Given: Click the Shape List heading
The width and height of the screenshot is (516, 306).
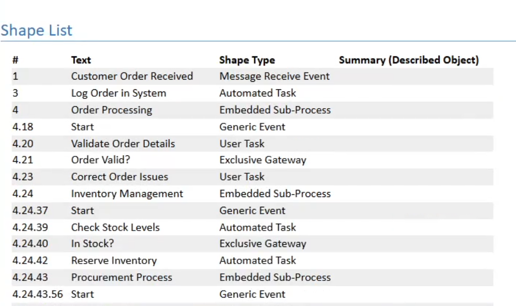Looking at the screenshot, I should [x=36, y=30].
